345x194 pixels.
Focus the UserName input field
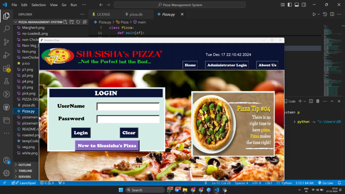pyautogui.click(x=128, y=107)
